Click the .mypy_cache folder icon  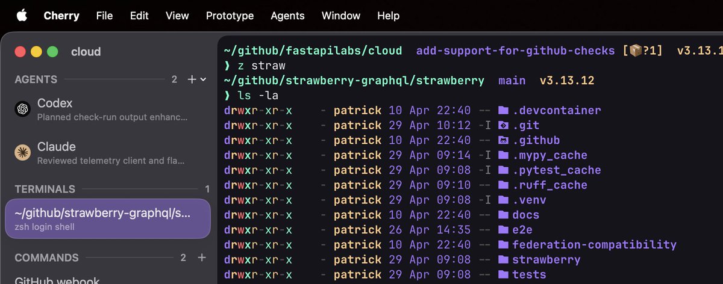coord(503,155)
